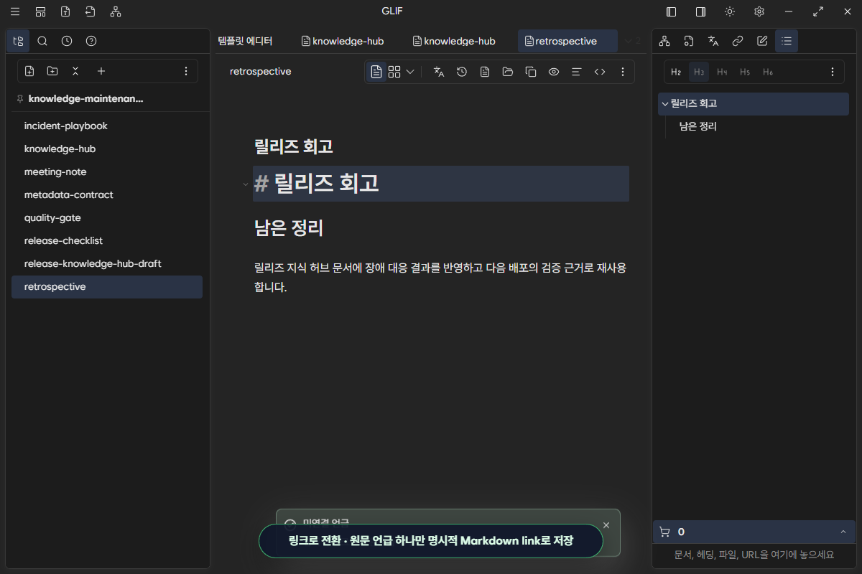Open the edit note tab in right panel
This screenshot has width=862, height=574.
(x=762, y=41)
